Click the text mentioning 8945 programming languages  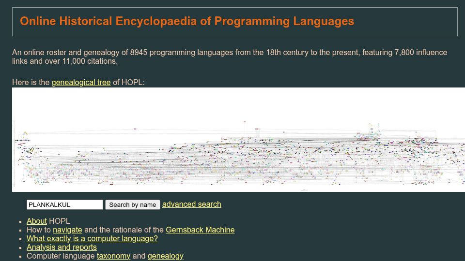230,57
